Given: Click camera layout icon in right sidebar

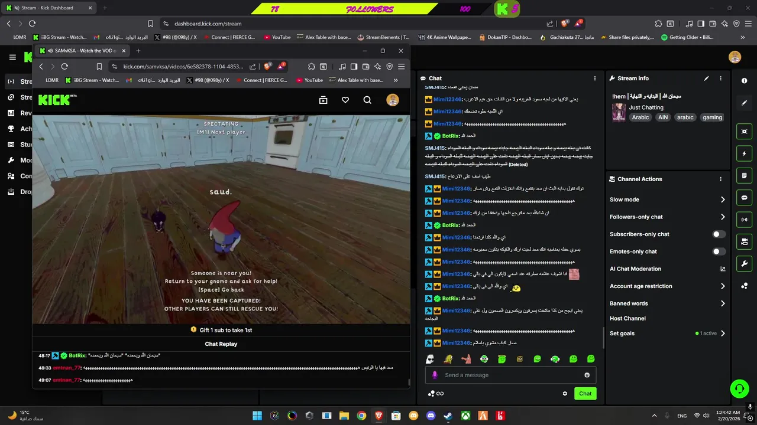Looking at the screenshot, I should [744, 241].
